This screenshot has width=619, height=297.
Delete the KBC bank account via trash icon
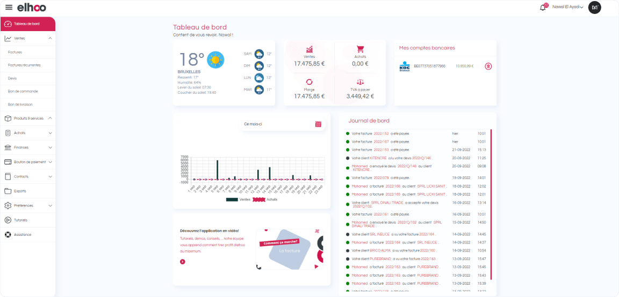(x=488, y=66)
